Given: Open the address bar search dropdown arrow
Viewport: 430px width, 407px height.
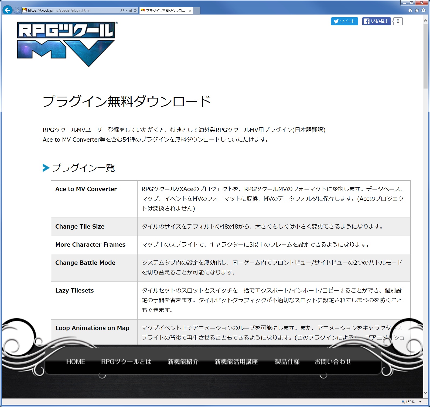Looking at the screenshot, I should coord(126,11).
